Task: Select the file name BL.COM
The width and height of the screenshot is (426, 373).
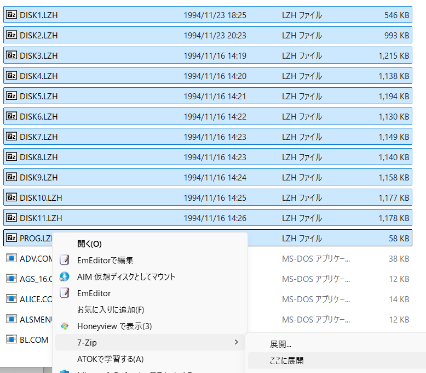Action: (34, 340)
